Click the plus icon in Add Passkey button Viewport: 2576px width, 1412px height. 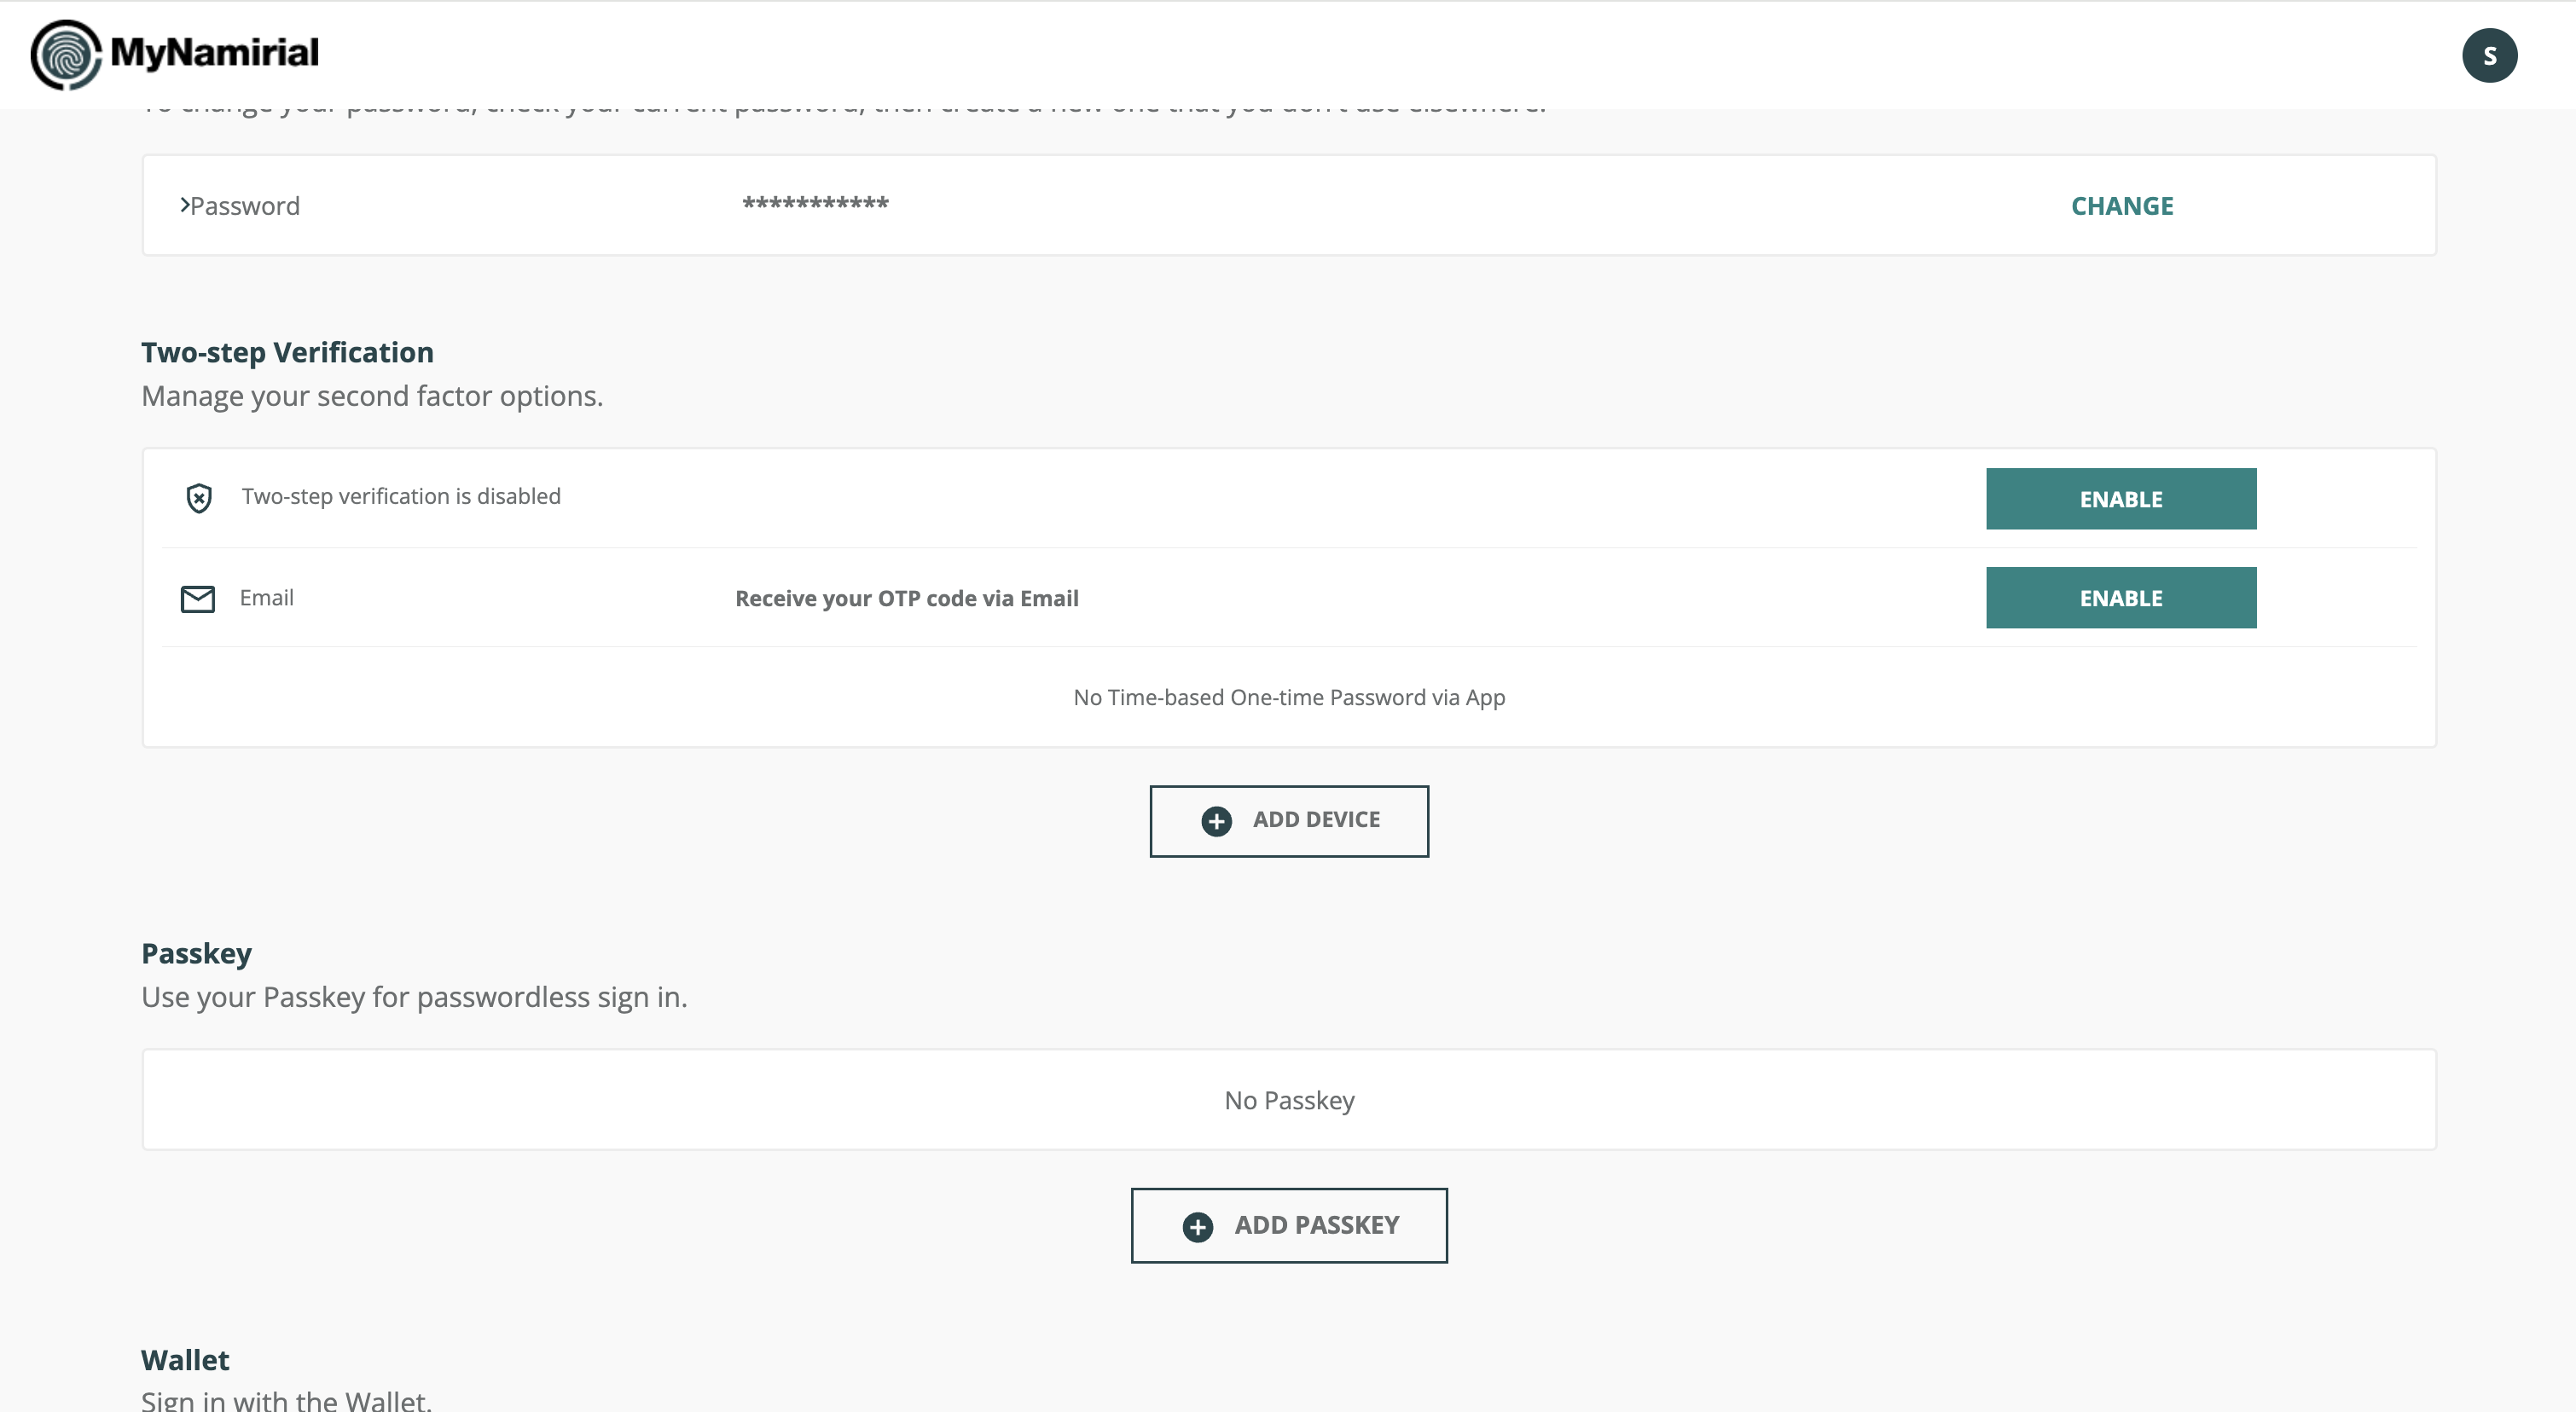pyautogui.click(x=1198, y=1226)
